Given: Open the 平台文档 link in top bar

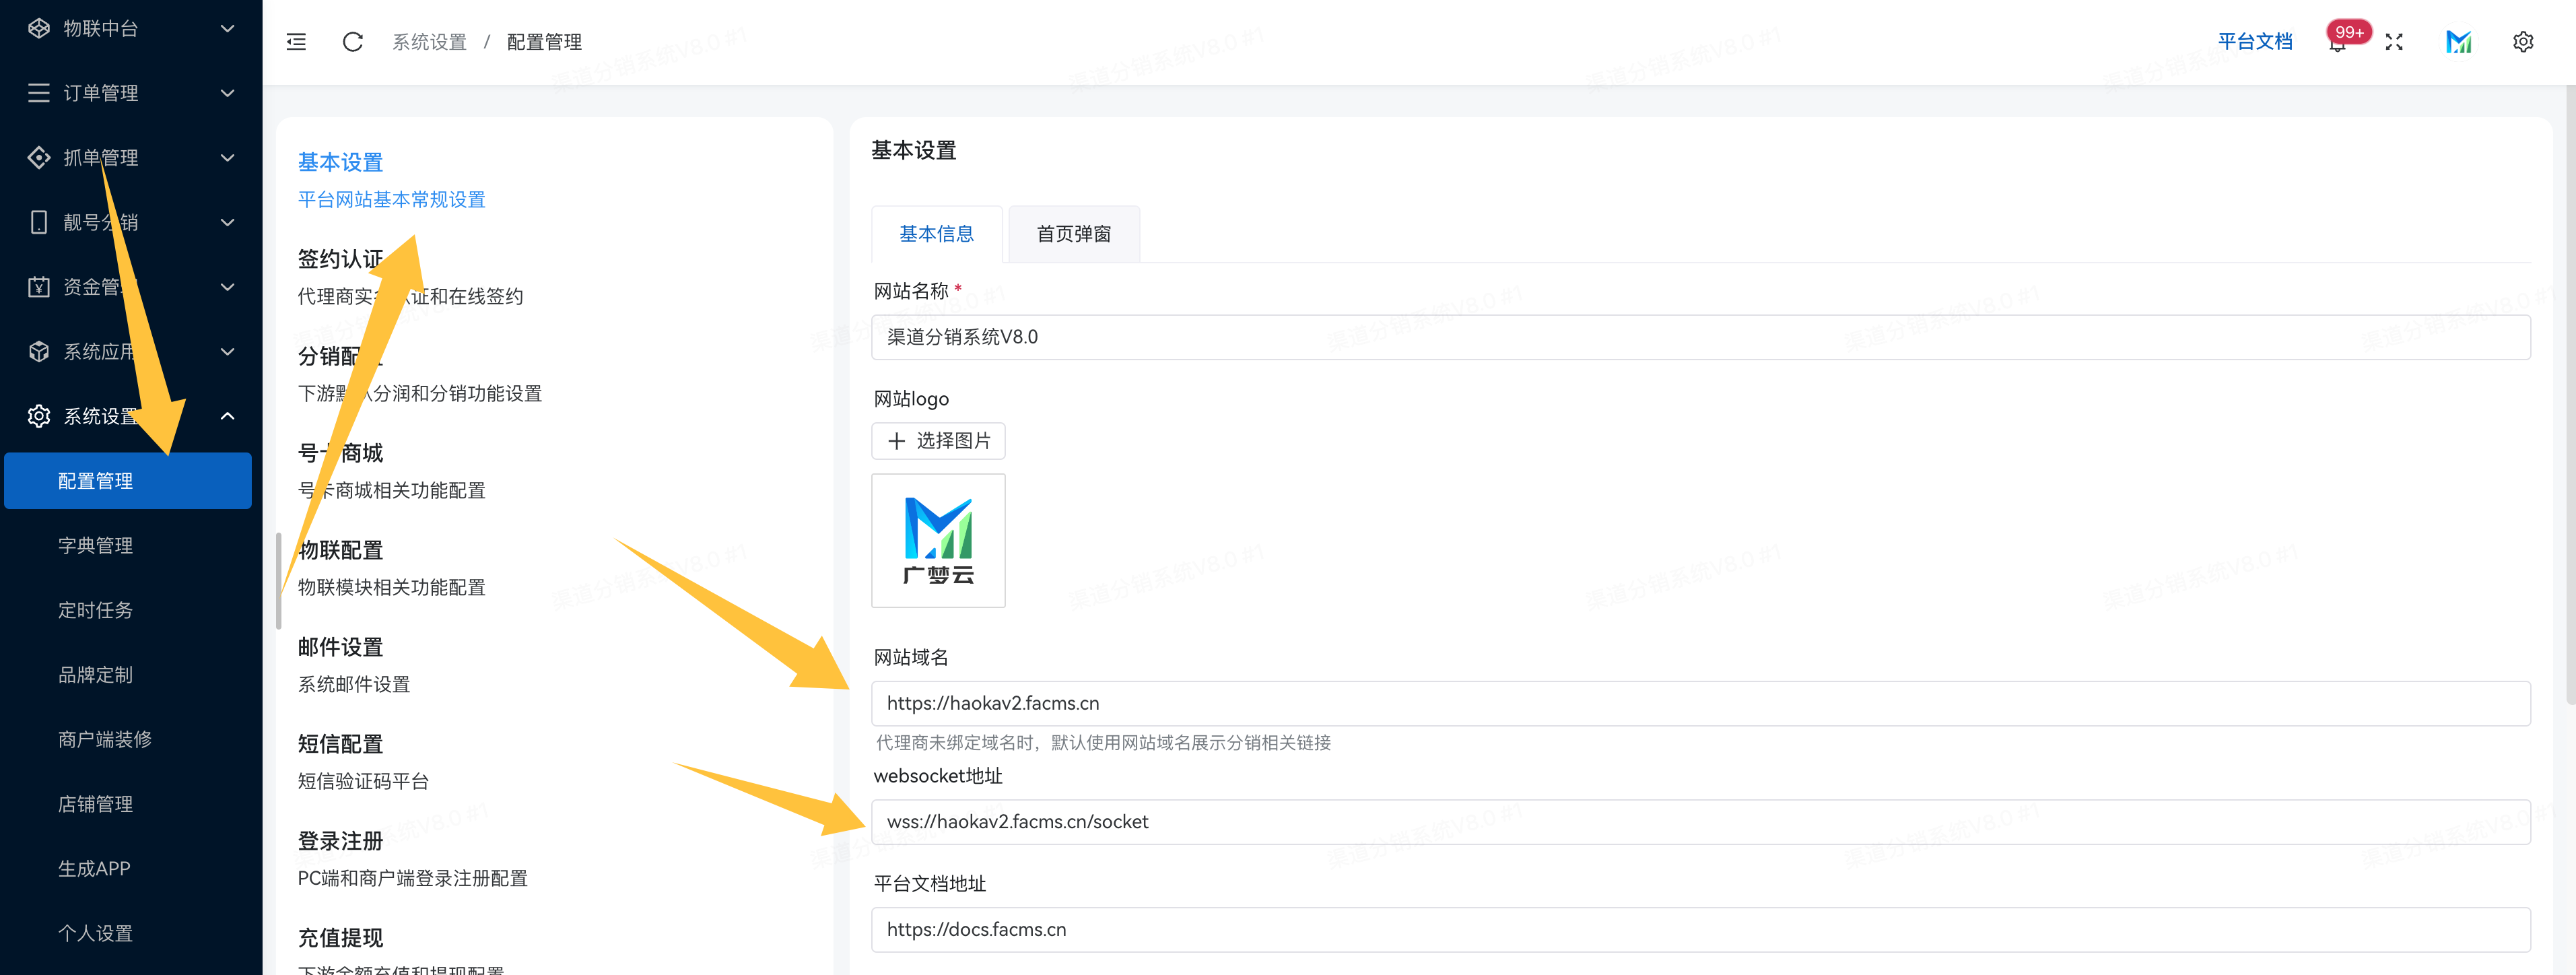Looking at the screenshot, I should tap(2256, 42).
